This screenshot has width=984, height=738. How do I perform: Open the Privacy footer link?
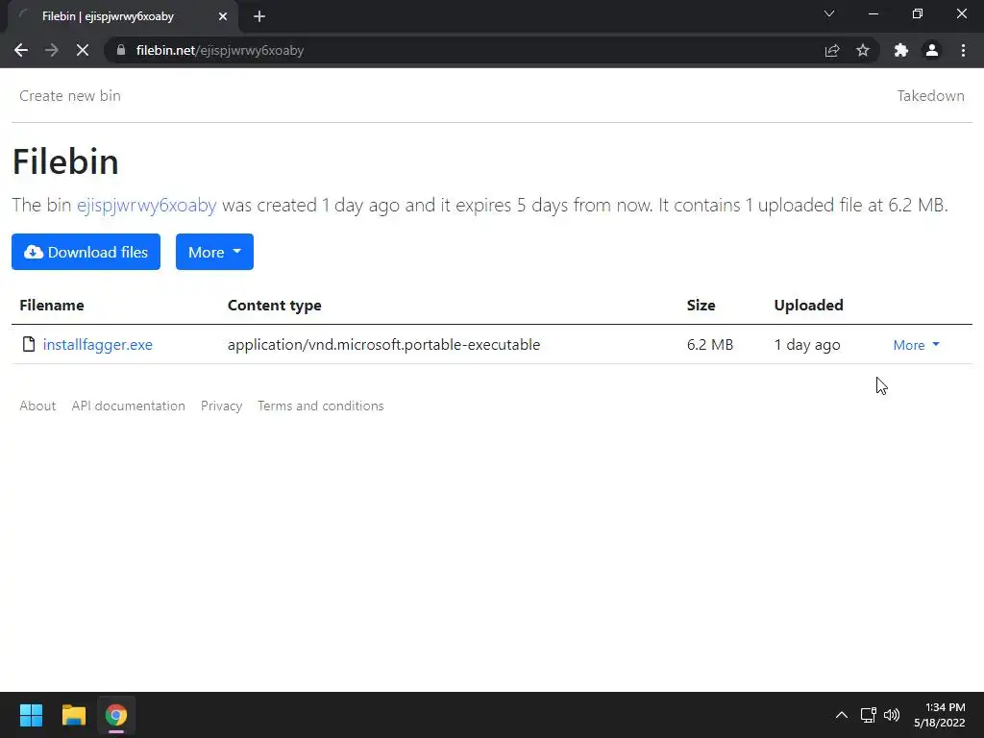coord(222,406)
